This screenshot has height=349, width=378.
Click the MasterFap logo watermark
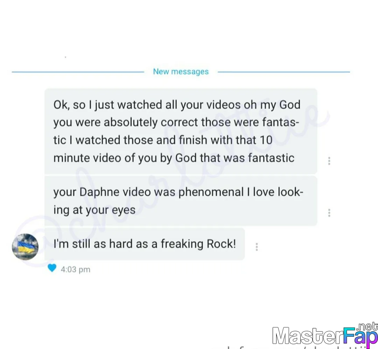click(325, 335)
